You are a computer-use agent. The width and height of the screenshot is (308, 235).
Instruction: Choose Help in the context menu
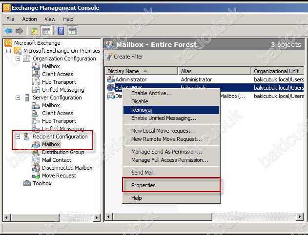[171, 198]
